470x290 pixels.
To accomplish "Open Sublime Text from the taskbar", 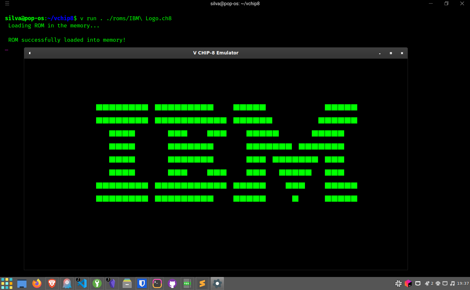I will pos(202,283).
